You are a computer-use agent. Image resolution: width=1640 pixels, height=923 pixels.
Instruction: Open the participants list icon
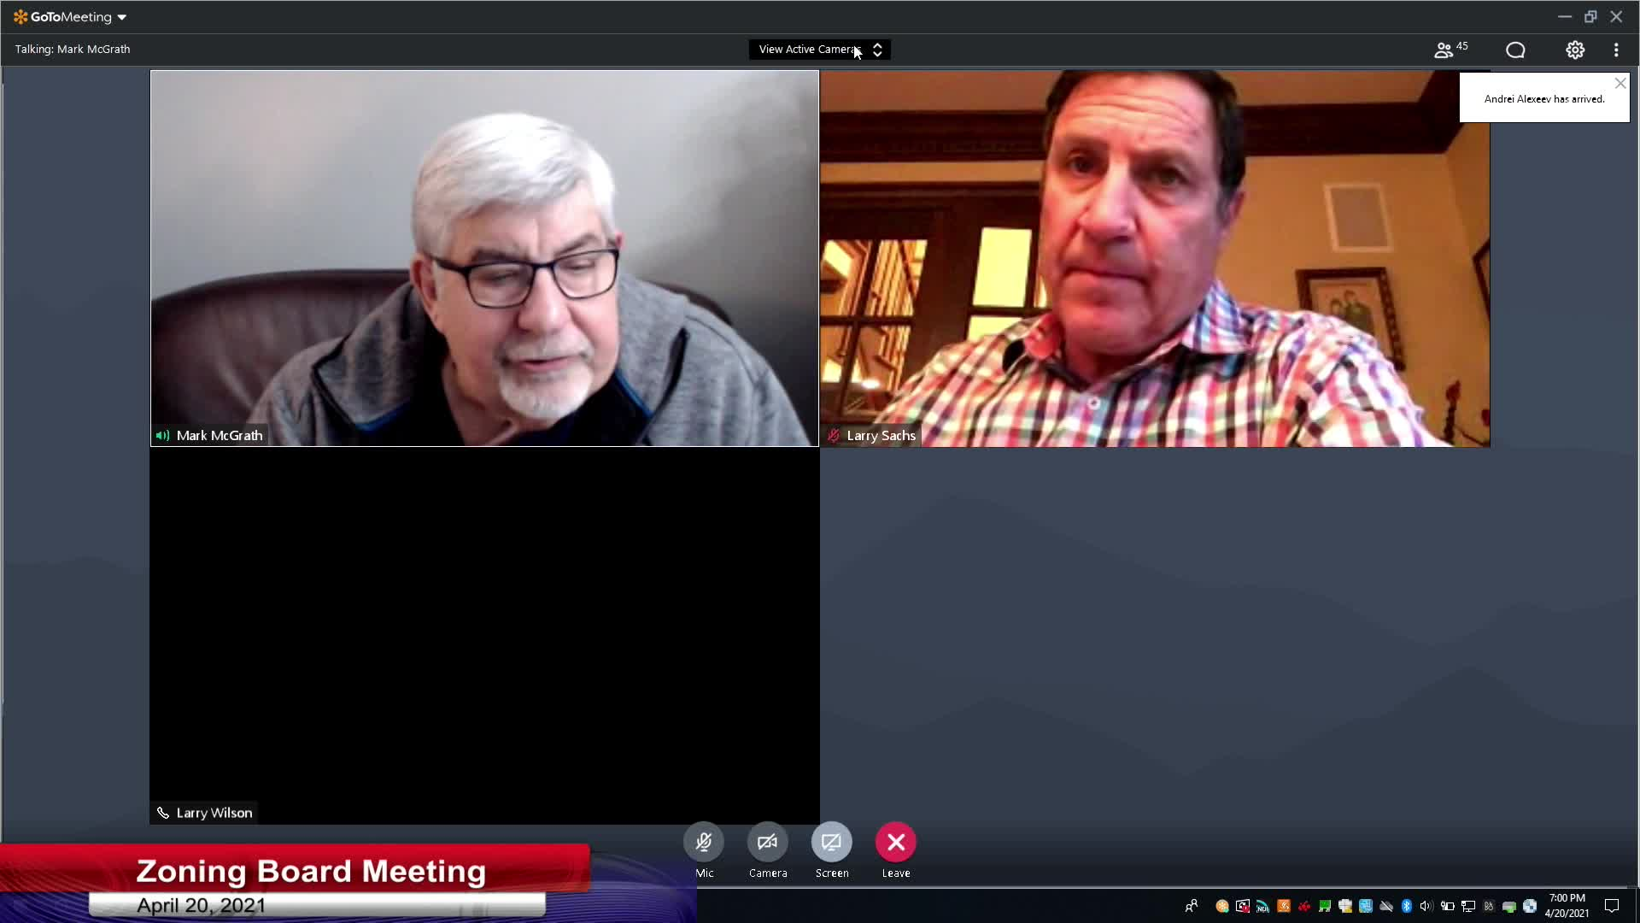pos(1444,50)
